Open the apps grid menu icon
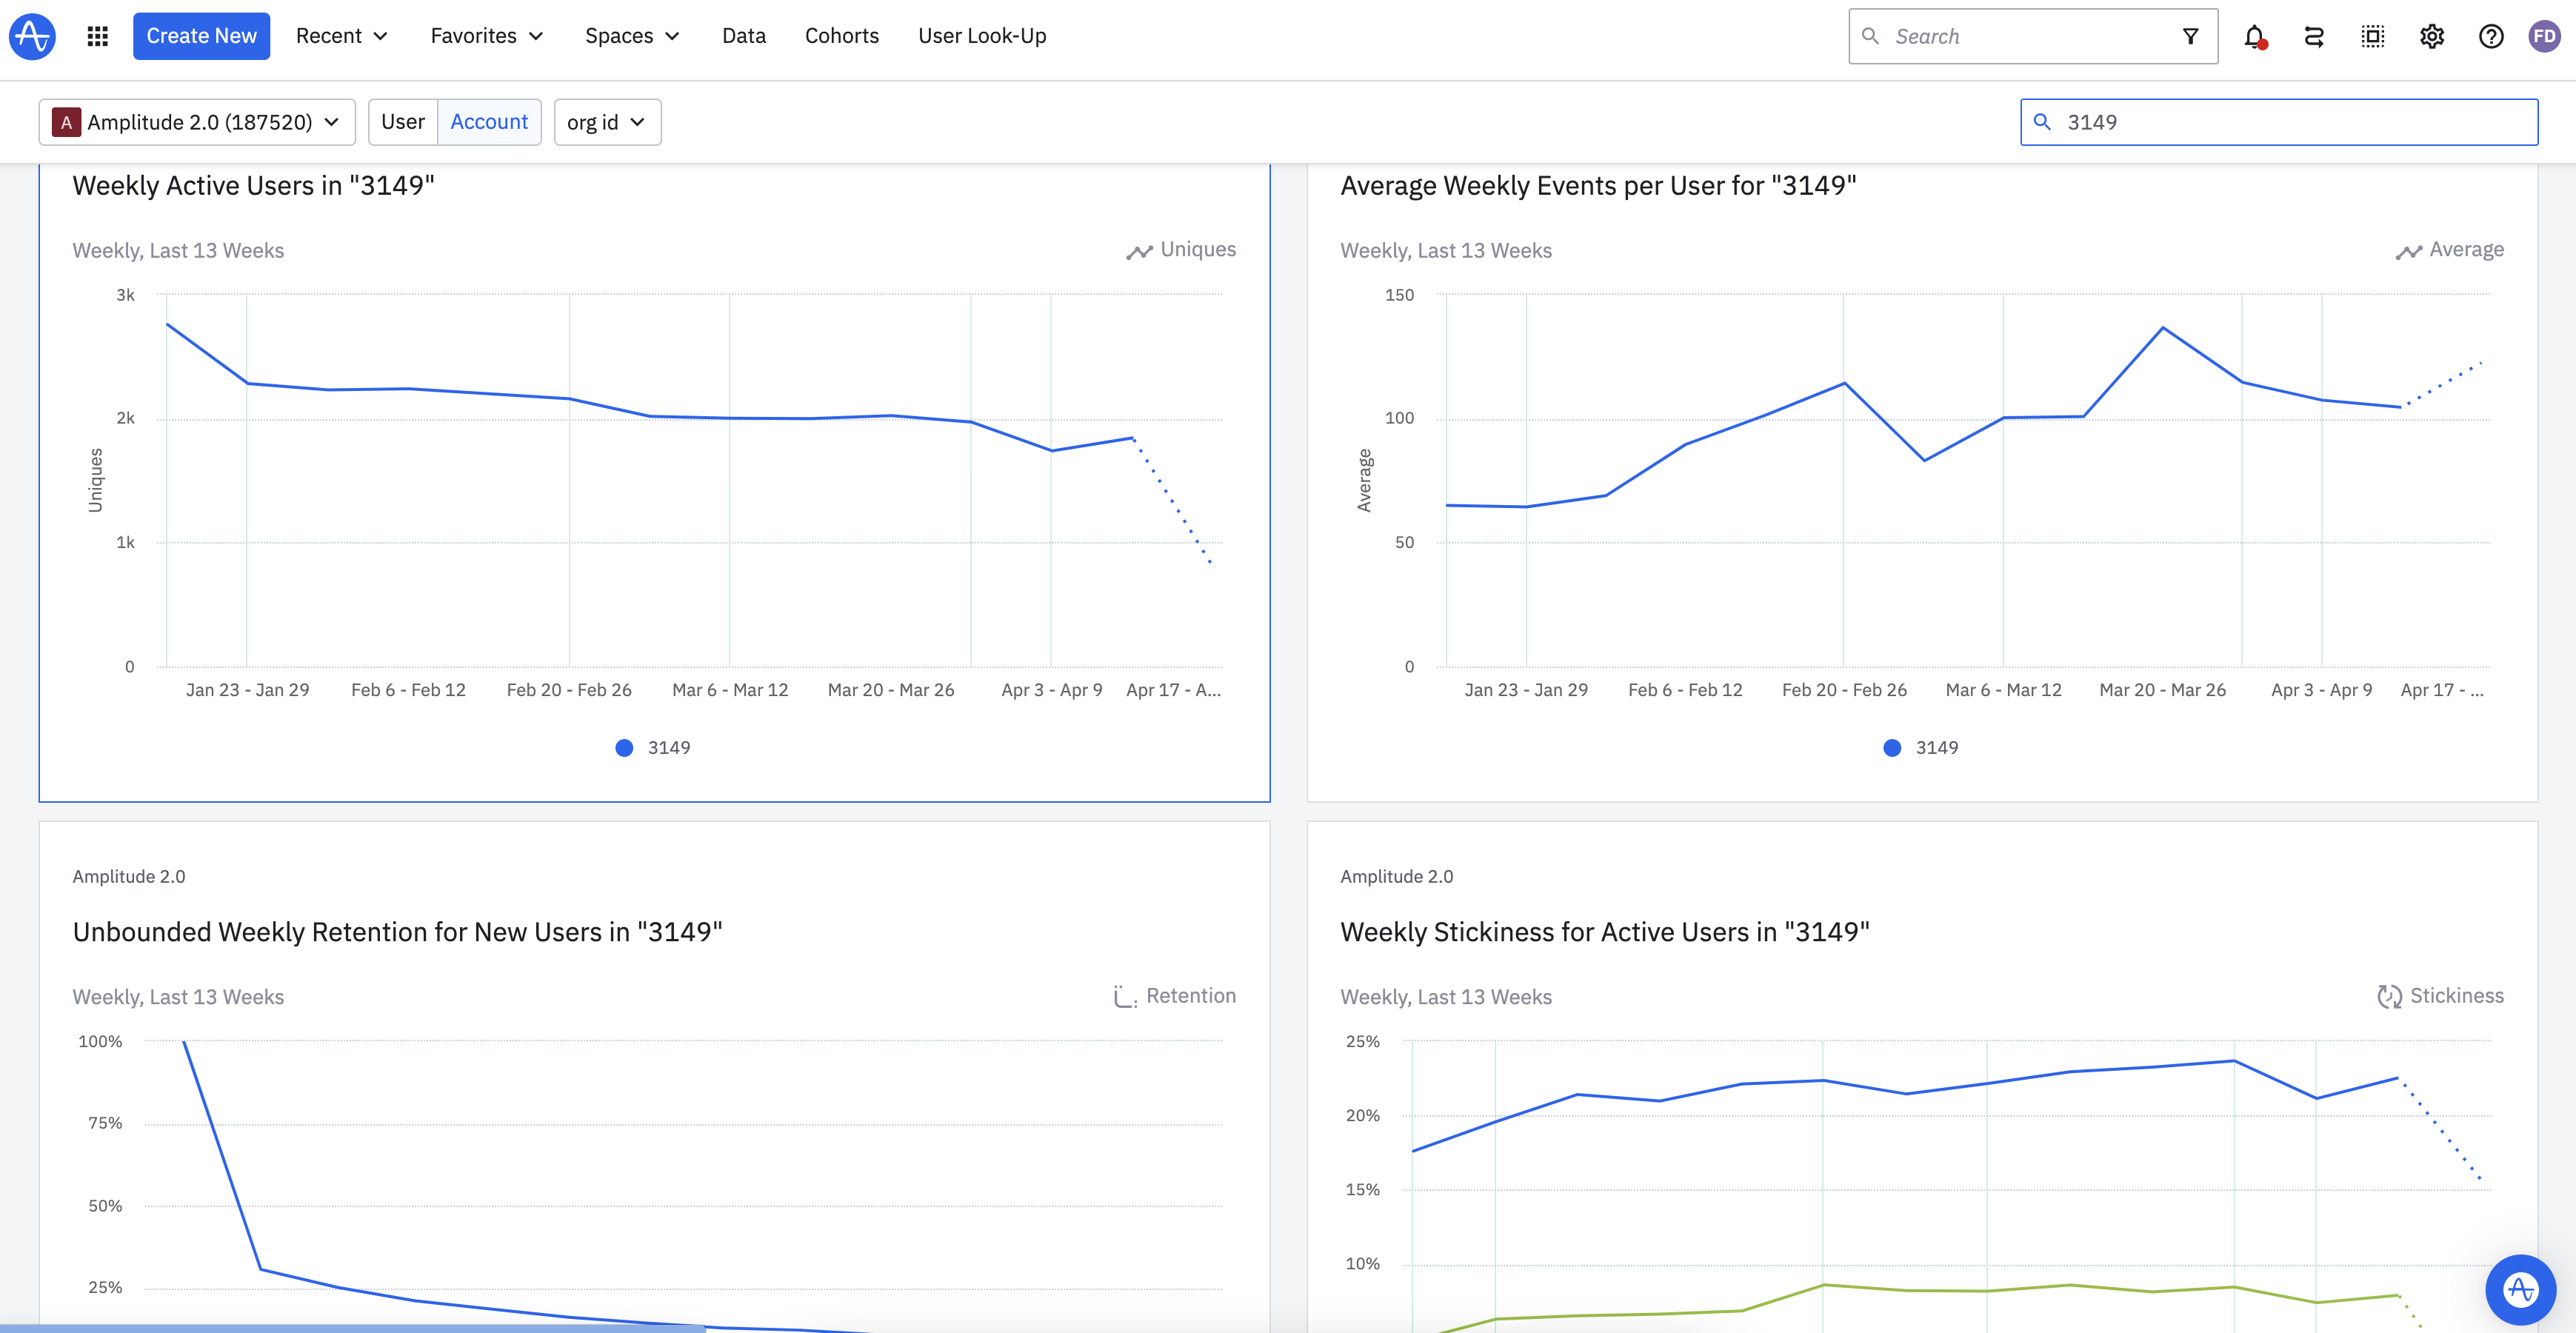This screenshot has height=1333, width=2576. [x=97, y=37]
